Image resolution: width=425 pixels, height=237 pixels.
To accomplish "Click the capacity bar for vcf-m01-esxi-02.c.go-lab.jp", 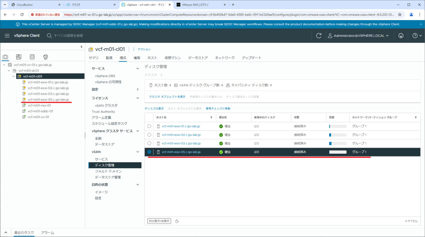I will point(338,135).
